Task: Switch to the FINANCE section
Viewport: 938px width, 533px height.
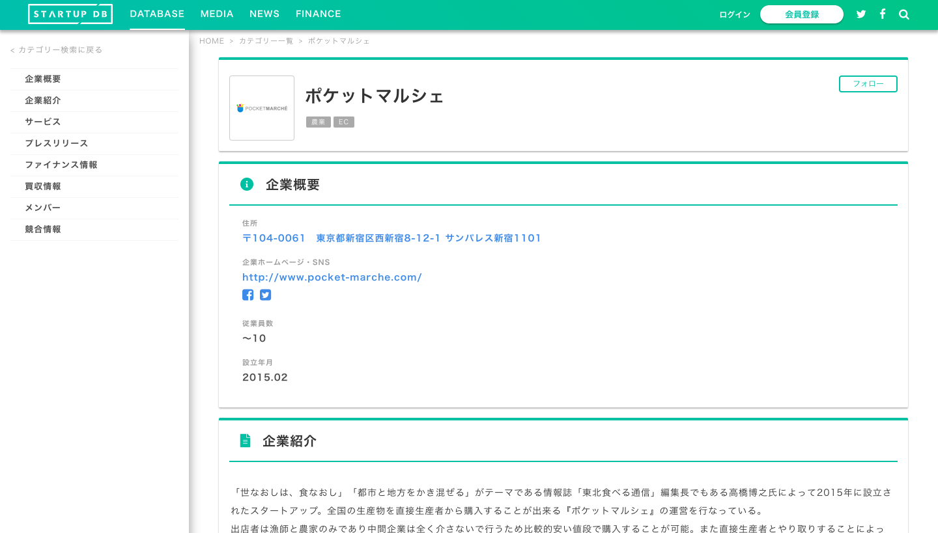Action: coord(319,14)
